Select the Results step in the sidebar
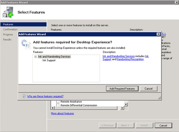 [x=7, y=40]
